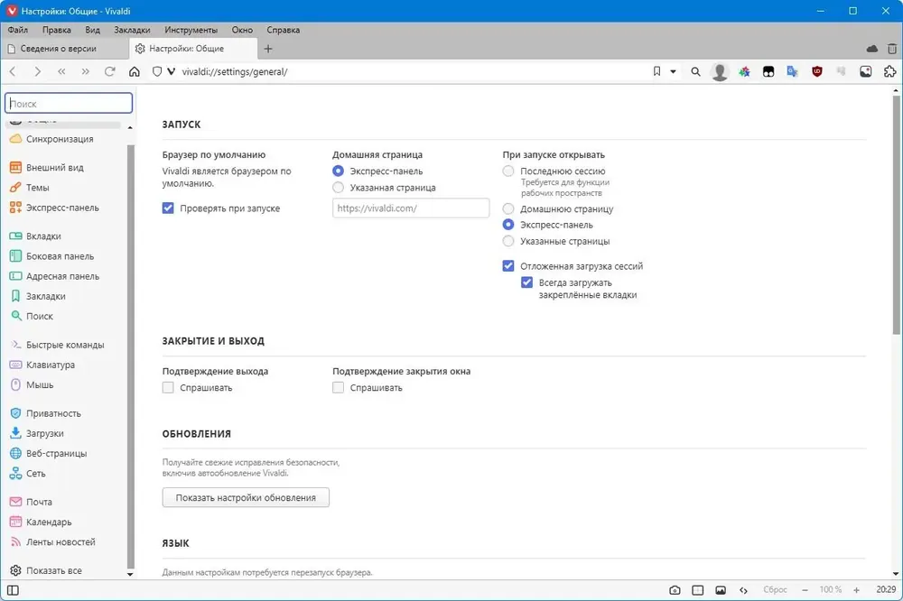Enable 'Спрашивать' under Подтверждение выхода
The width and height of the screenshot is (903, 601).
click(x=168, y=387)
